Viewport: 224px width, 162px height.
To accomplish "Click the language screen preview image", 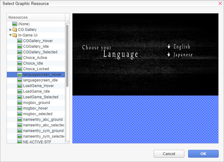I will 146,55.
